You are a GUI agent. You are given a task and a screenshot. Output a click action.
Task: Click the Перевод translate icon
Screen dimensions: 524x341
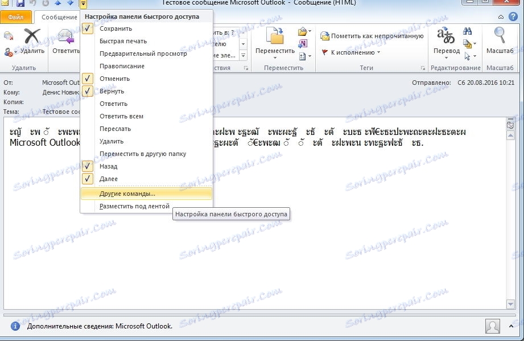(x=446, y=36)
